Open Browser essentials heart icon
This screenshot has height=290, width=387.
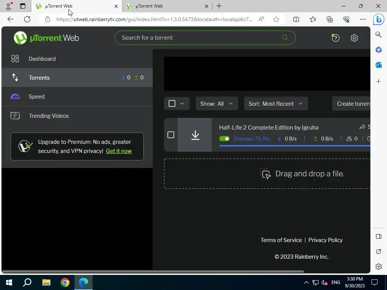pyautogui.click(x=346, y=19)
